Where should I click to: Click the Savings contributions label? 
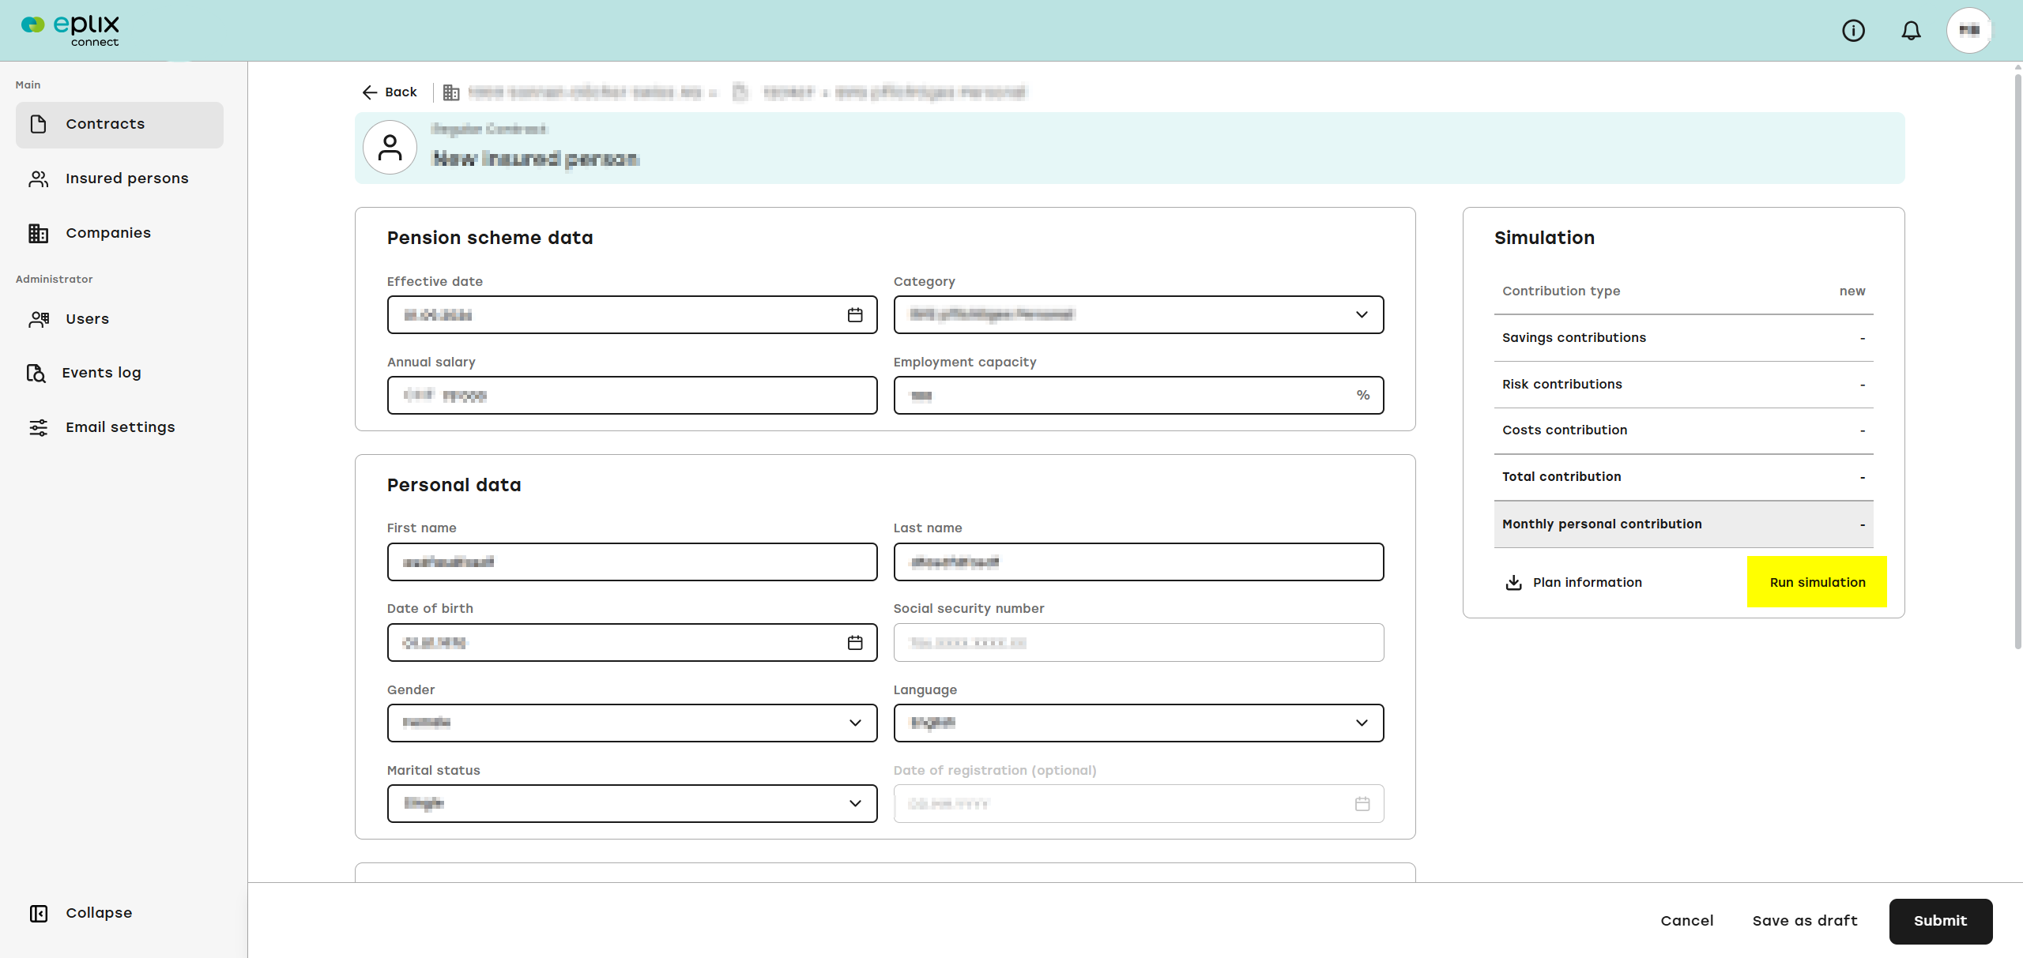(x=1574, y=338)
